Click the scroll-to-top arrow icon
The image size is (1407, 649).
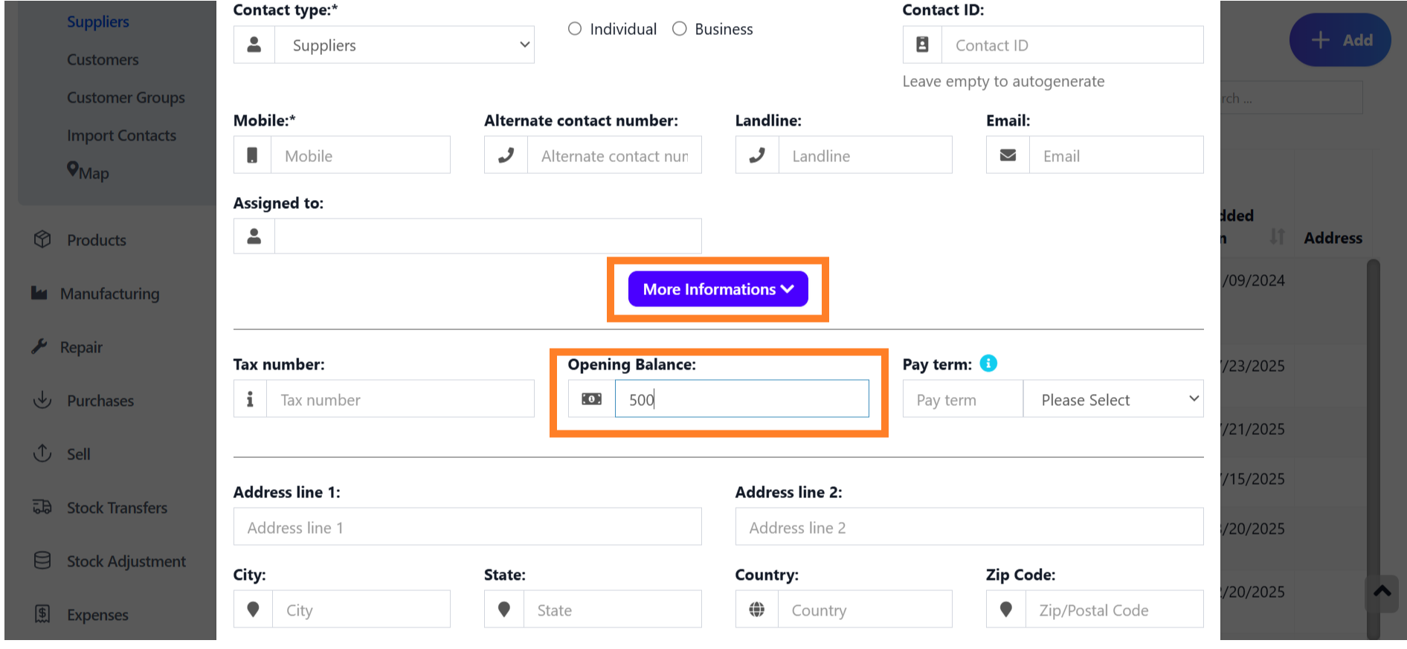pyautogui.click(x=1382, y=592)
